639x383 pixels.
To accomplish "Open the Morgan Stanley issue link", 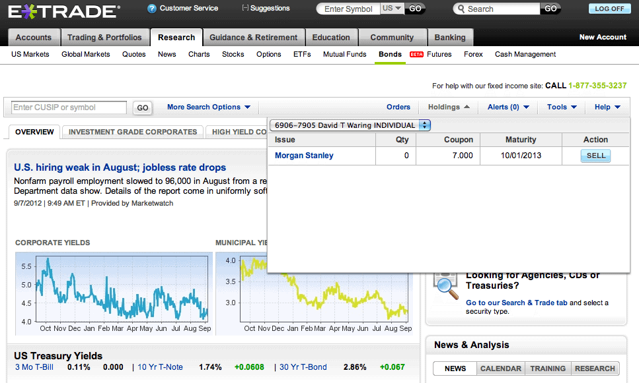I will tap(304, 156).
